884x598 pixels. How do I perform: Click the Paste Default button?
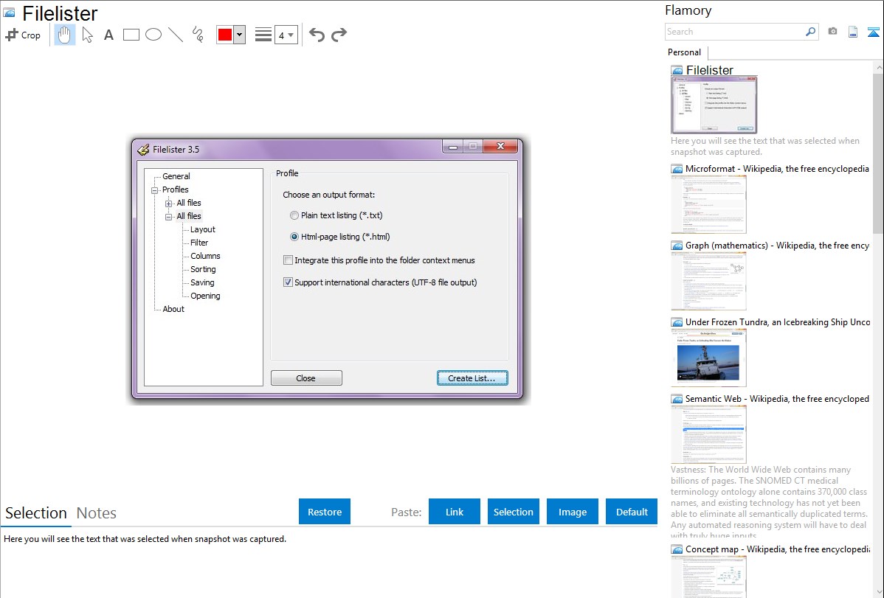(x=632, y=512)
